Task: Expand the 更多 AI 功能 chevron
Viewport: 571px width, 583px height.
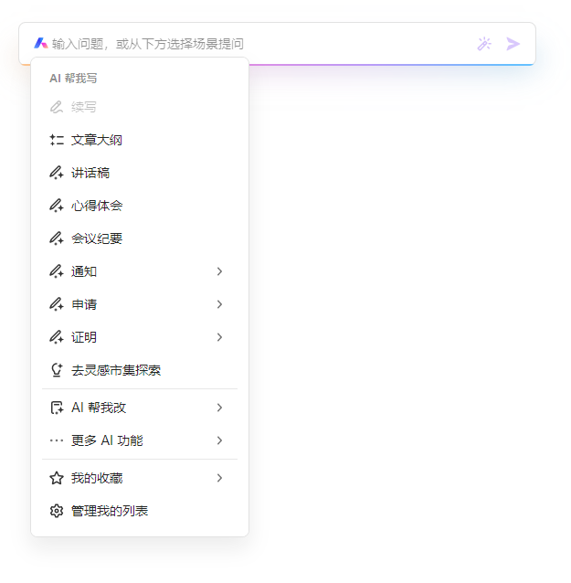Action: pos(219,440)
